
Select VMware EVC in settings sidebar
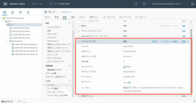coord(53,41)
